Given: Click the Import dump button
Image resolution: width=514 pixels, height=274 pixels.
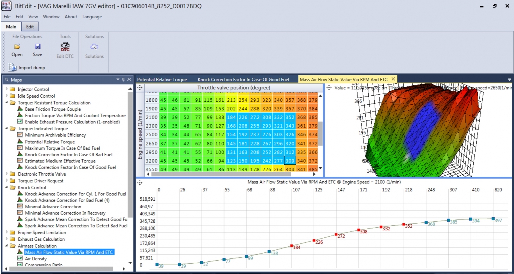Looking at the screenshot, I should 27,68.
